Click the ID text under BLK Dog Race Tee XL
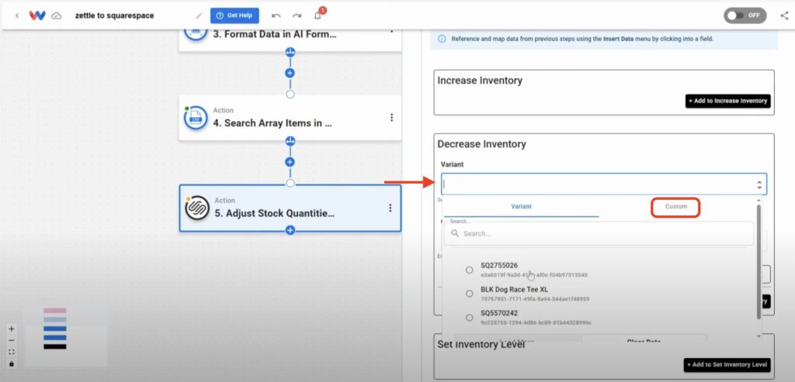 pos(535,299)
